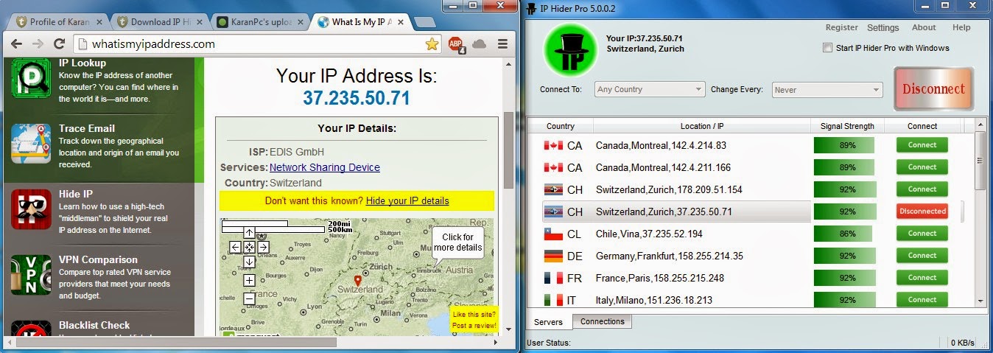Screen dimensions: 993x353
Task: Click the 37.235.50.71 IP address heading
Action: 357,98
